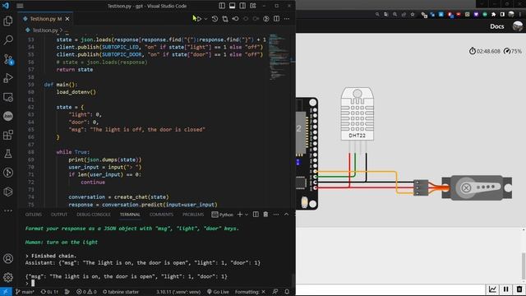Click the tabnine starter status item
This screenshot has height=296, width=526.
point(121,292)
